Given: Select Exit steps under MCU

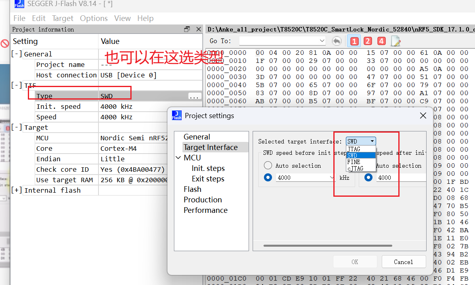Looking at the screenshot, I should pyautogui.click(x=208, y=179).
